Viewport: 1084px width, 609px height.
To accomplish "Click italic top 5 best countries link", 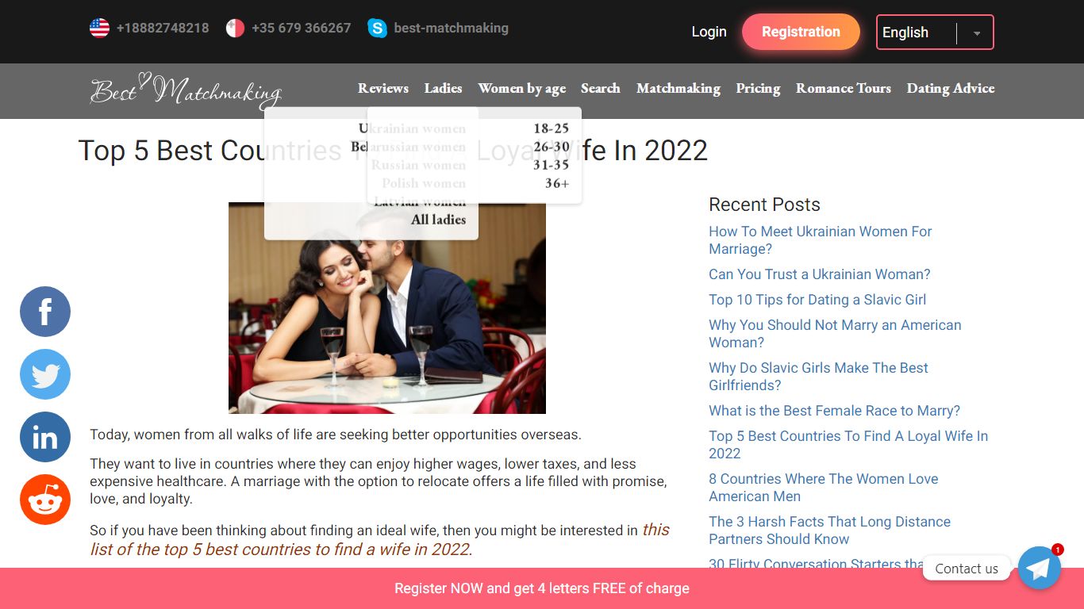I will coord(380,539).
